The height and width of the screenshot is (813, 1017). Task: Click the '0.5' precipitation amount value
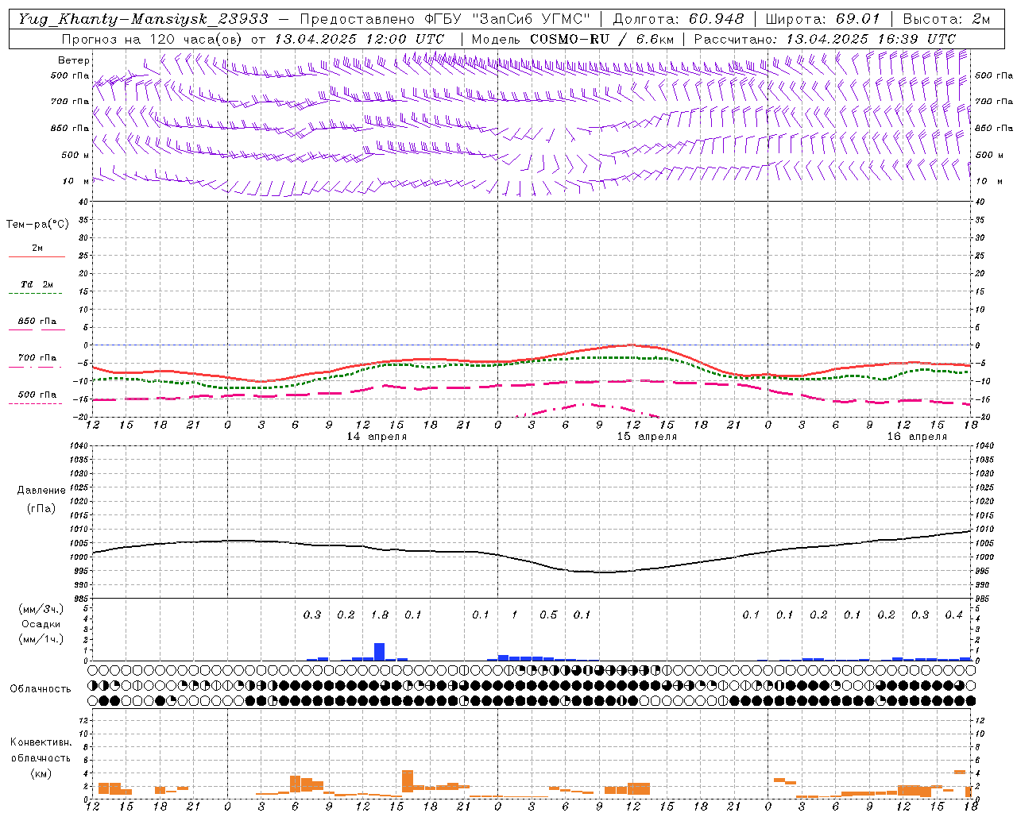pos(548,615)
